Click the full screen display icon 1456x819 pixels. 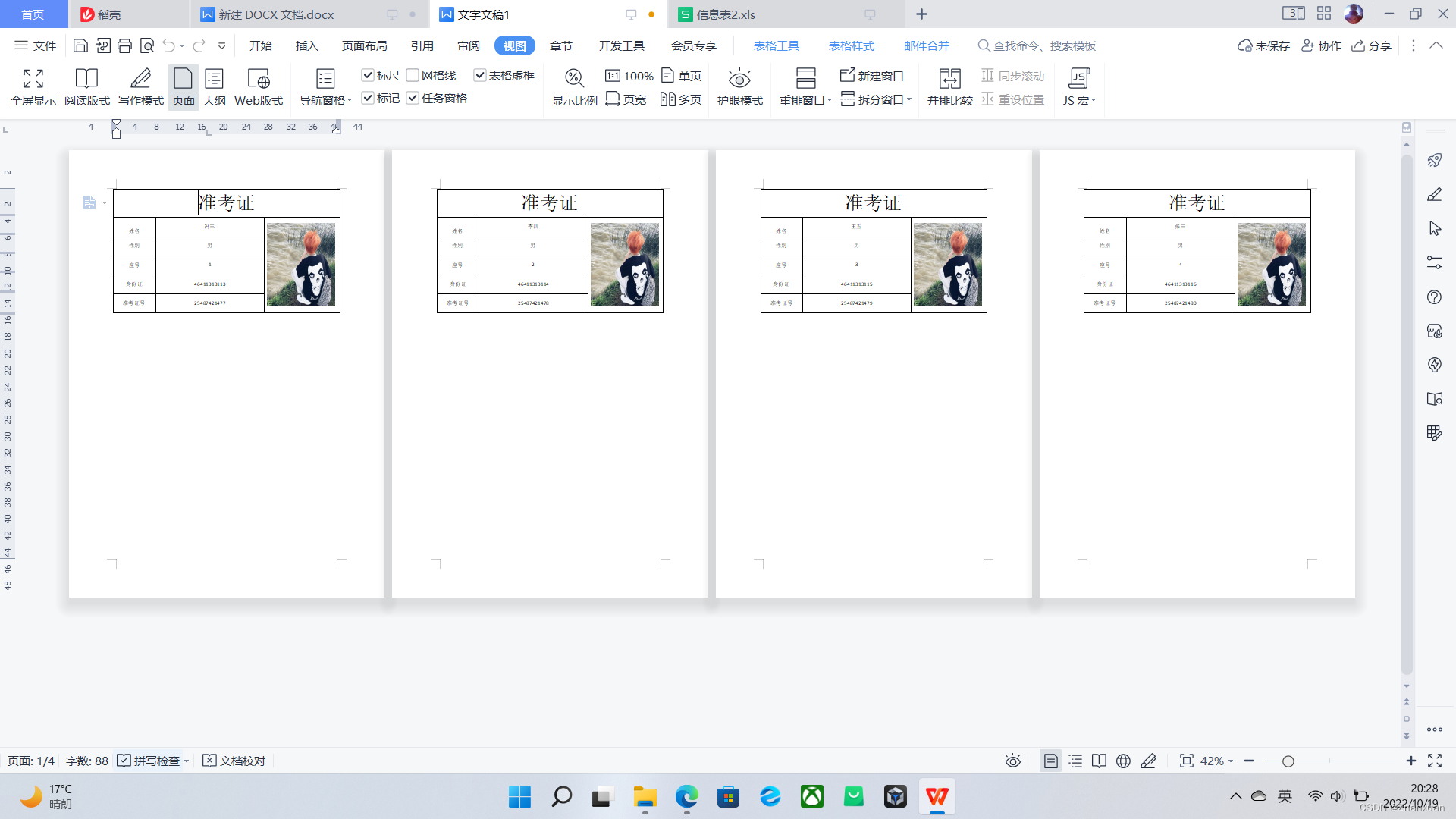tap(33, 79)
